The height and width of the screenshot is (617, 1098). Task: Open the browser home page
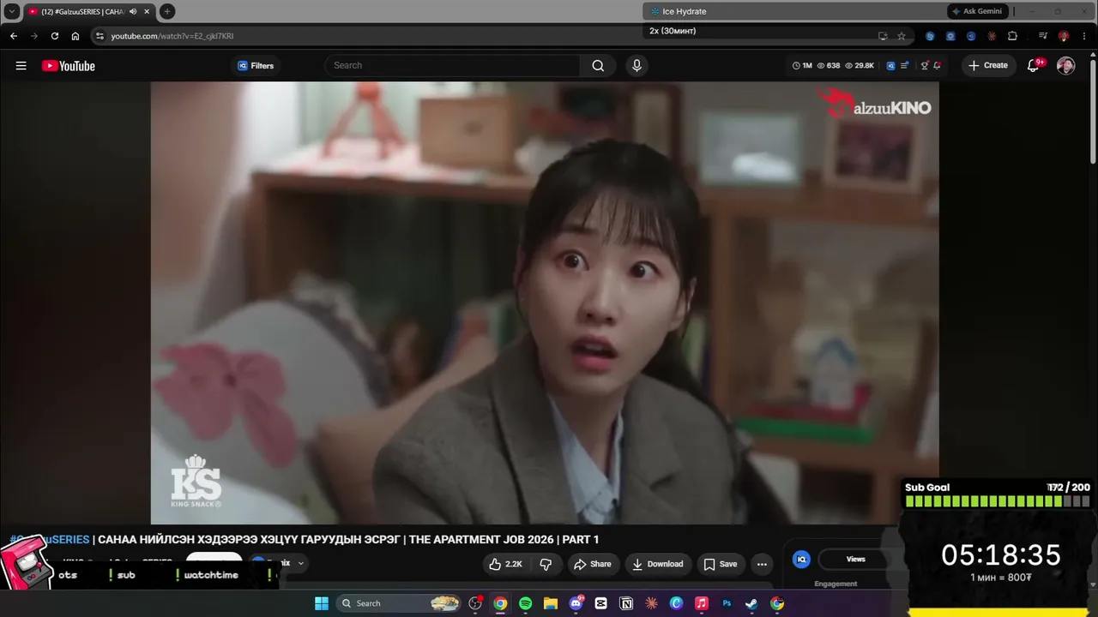point(75,36)
